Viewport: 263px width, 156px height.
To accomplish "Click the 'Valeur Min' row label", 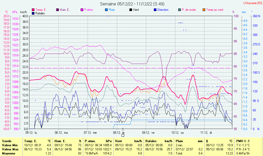I will (10, 145).
